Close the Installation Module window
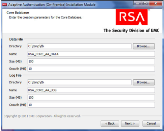Screen dimensions: 164x131 [156, 3]
